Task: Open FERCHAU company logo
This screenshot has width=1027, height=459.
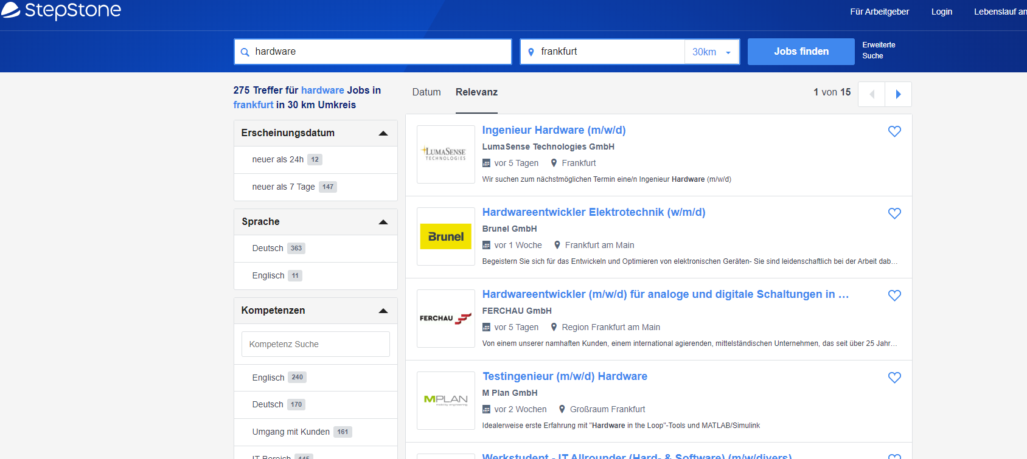Action: (x=446, y=319)
